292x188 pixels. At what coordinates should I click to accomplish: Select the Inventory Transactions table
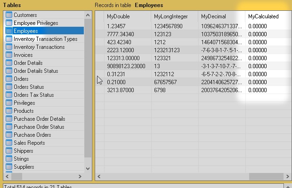(39, 47)
